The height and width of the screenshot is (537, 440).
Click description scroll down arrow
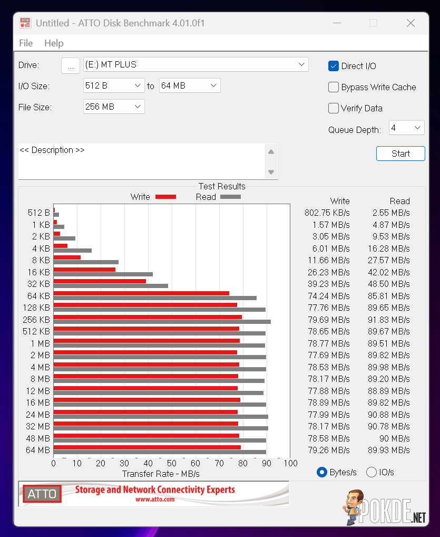[x=271, y=172]
